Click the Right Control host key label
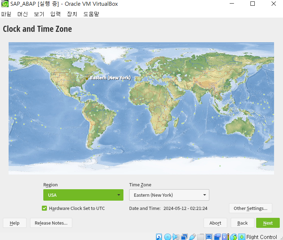This screenshot has height=240, width=283. click(262, 237)
